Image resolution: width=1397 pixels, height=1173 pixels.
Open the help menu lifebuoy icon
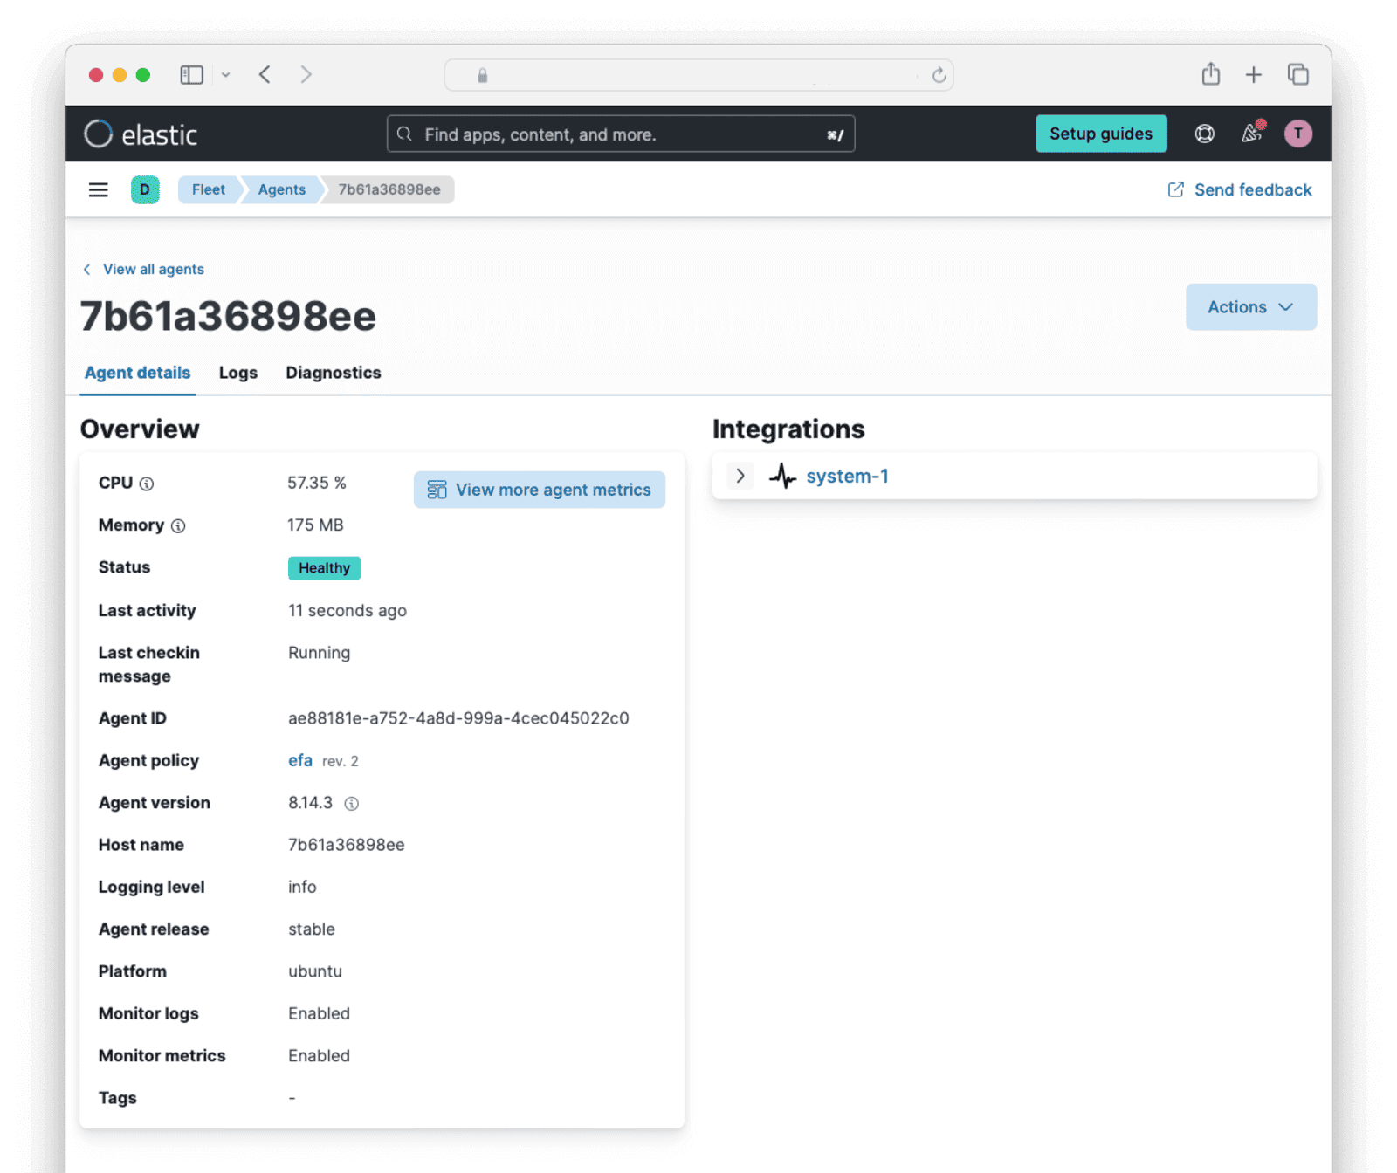tap(1204, 134)
